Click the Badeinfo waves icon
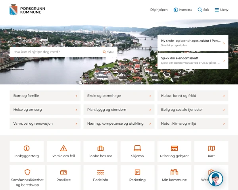This screenshot has width=238, height=190. [100, 172]
